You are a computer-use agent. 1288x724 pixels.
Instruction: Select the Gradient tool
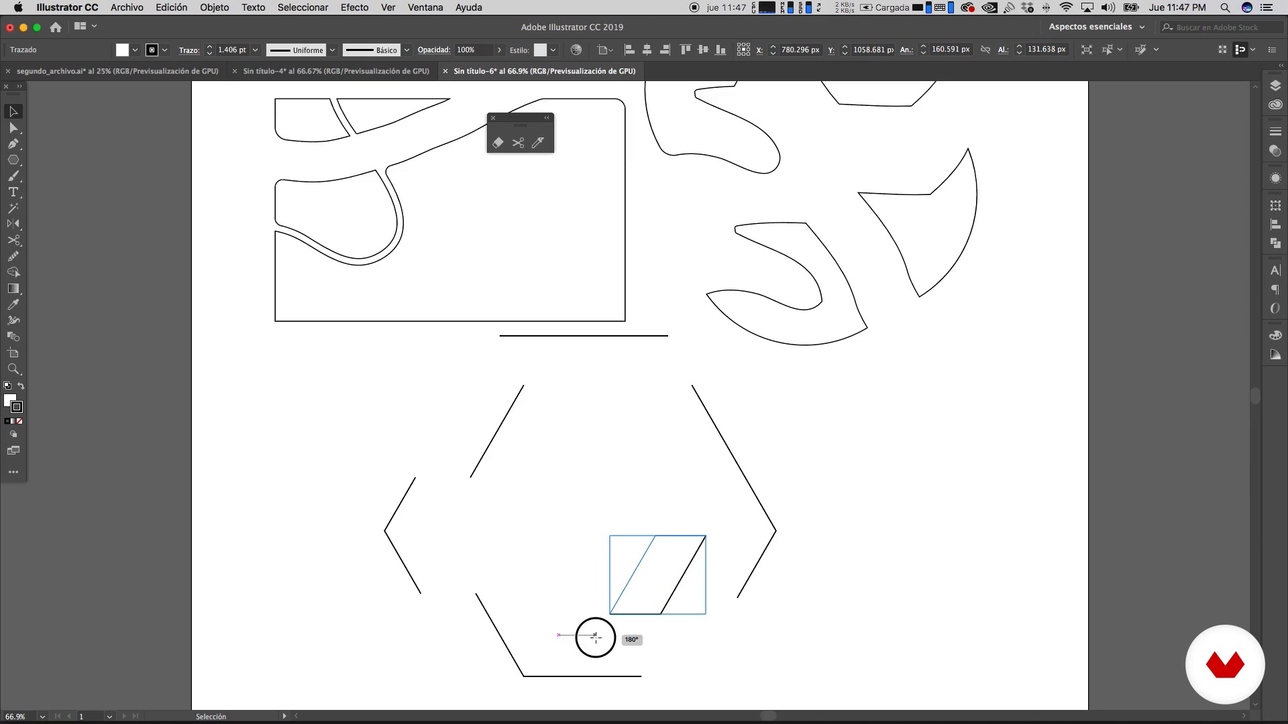[x=13, y=288]
